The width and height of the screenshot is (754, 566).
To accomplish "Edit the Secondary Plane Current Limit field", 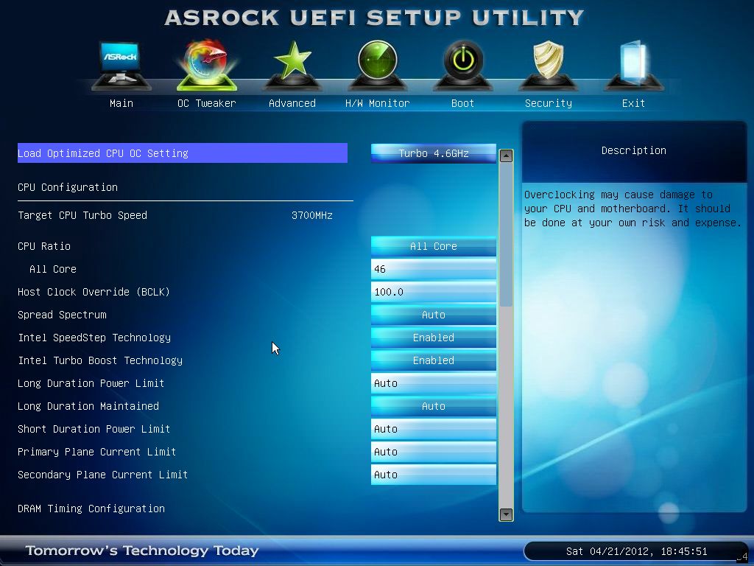I will [433, 475].
